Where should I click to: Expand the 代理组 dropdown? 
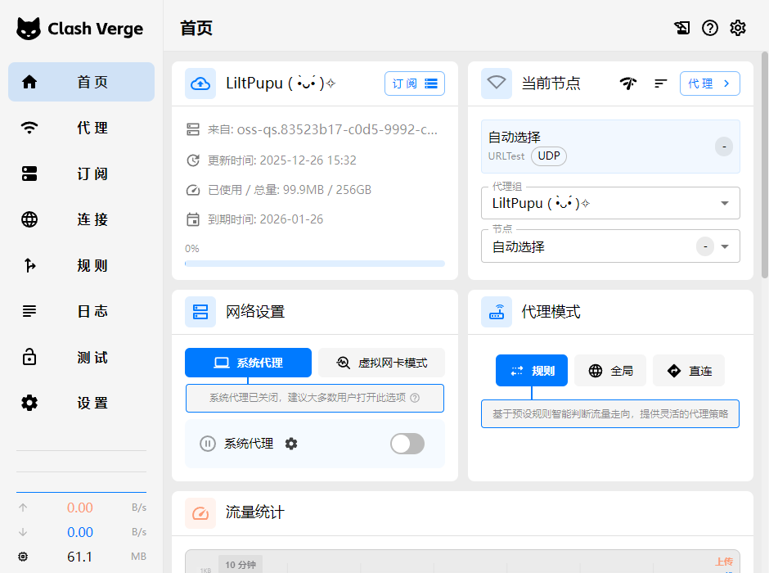(x=724, y=204)
